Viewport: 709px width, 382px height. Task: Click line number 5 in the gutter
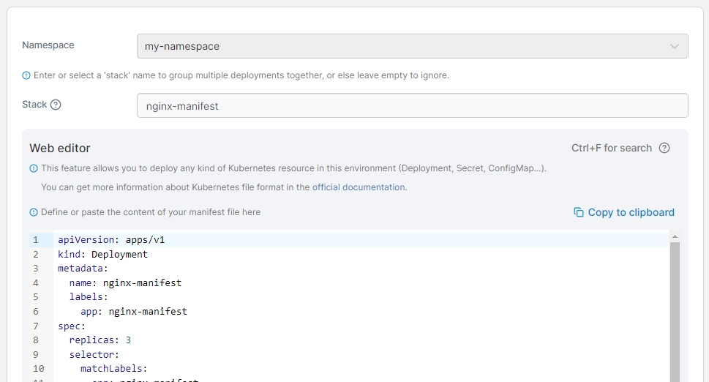click(36, 297)
